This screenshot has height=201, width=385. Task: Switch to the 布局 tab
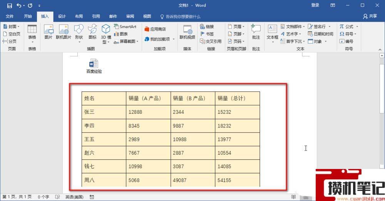coord(79,17)
